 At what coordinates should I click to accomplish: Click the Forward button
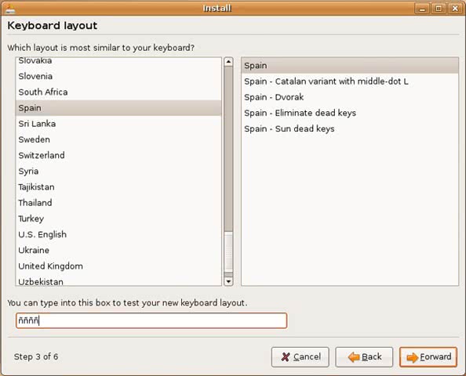click(x=428, y=357)
